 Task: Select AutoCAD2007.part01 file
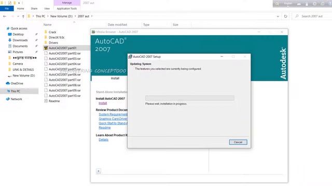pos(62,48)
